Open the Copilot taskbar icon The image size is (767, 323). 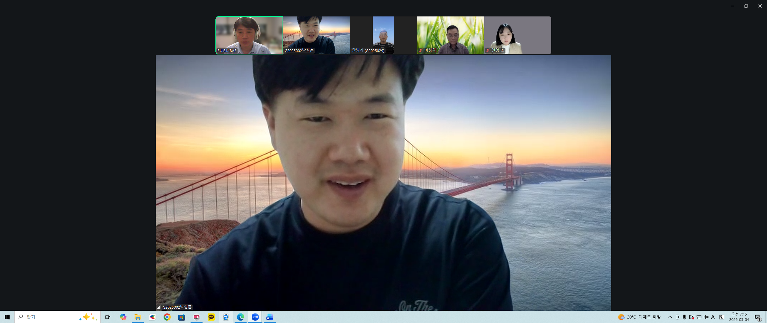coord(123,317)
